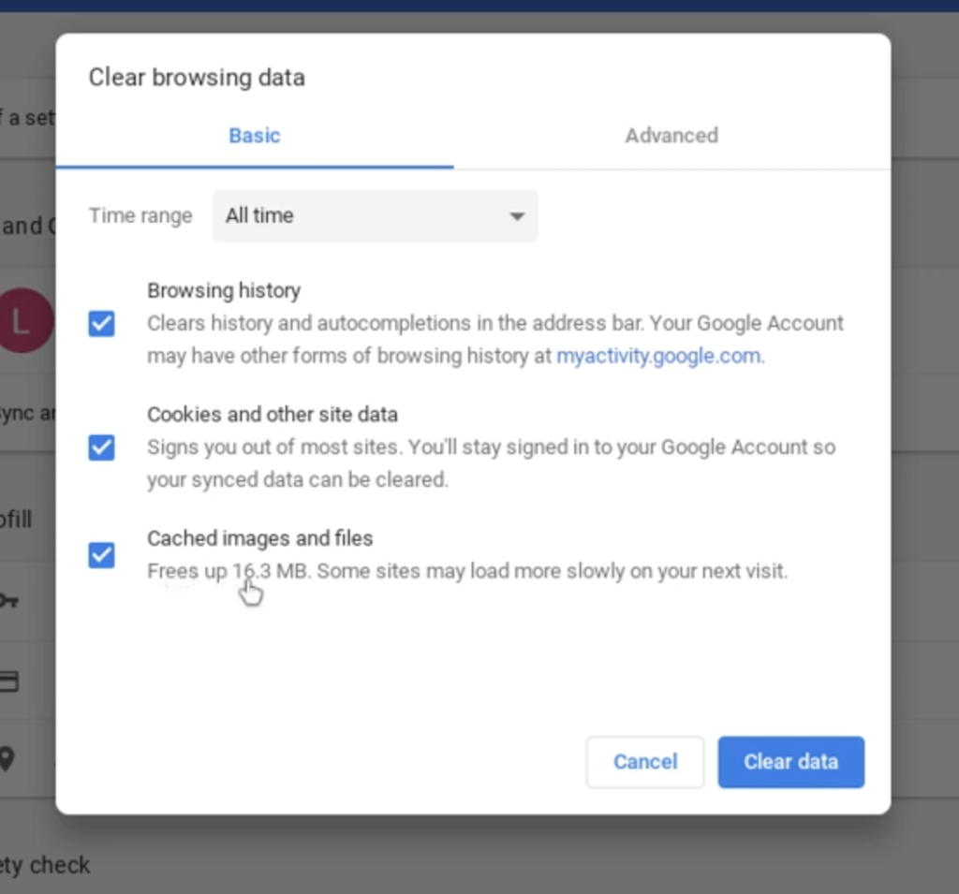Open the myactivity.google.com link

658,356
